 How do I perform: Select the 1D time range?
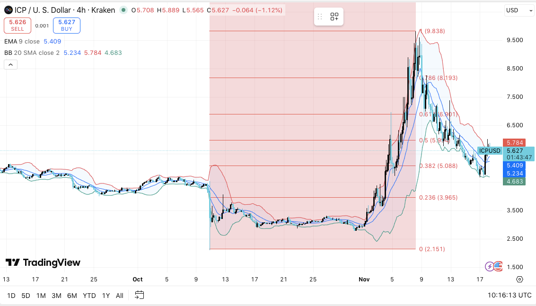[11, 296]
